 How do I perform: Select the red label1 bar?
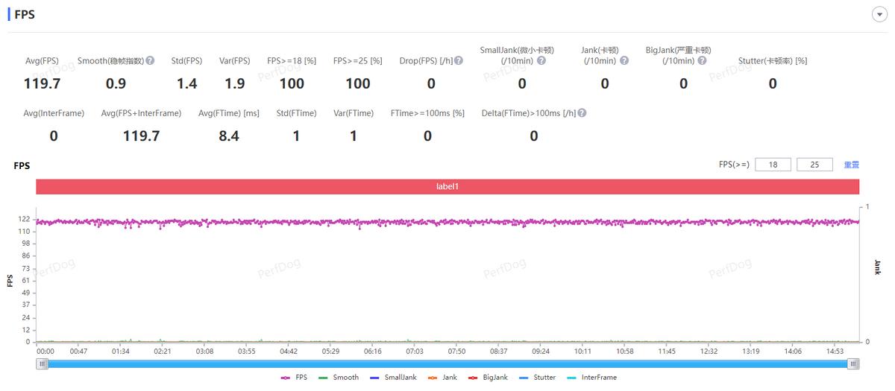[447, 186]
